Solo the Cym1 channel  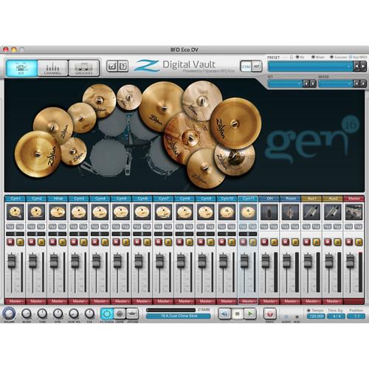click(x=21, y=242)
